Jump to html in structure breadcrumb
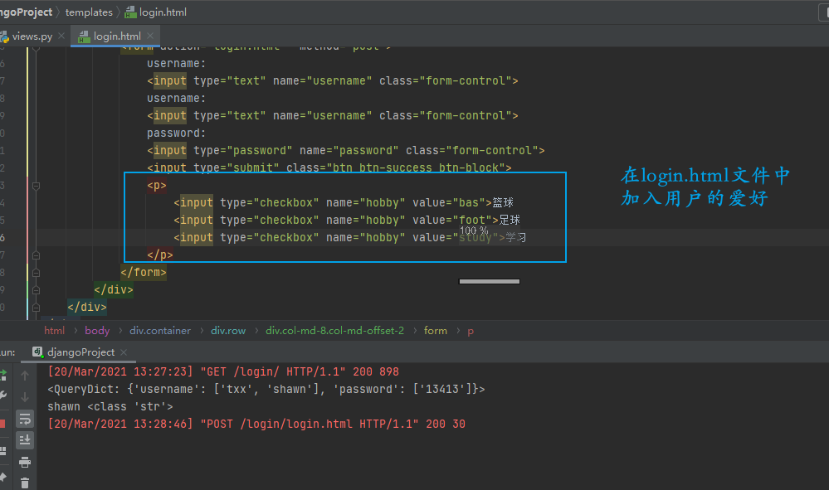This screenshot has width=829, height=490. tap(55, 331)
